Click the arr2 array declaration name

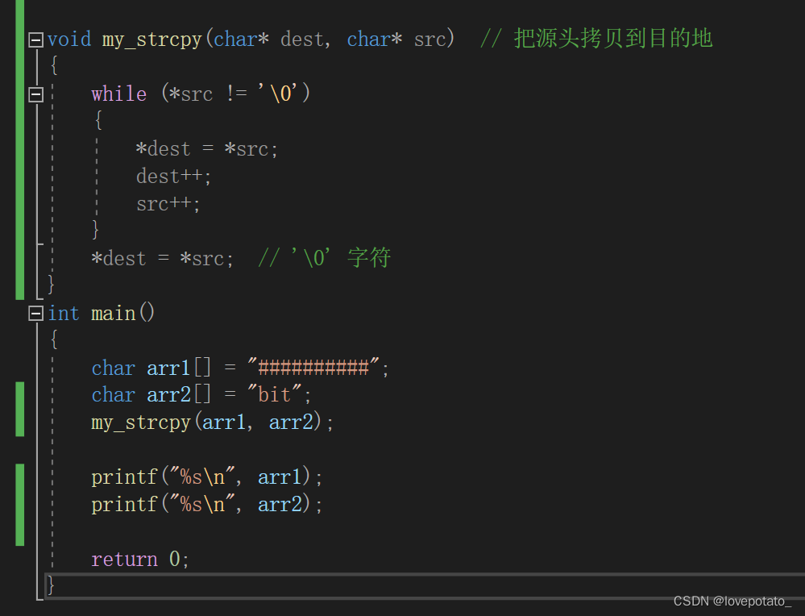(x=169, y=395)
